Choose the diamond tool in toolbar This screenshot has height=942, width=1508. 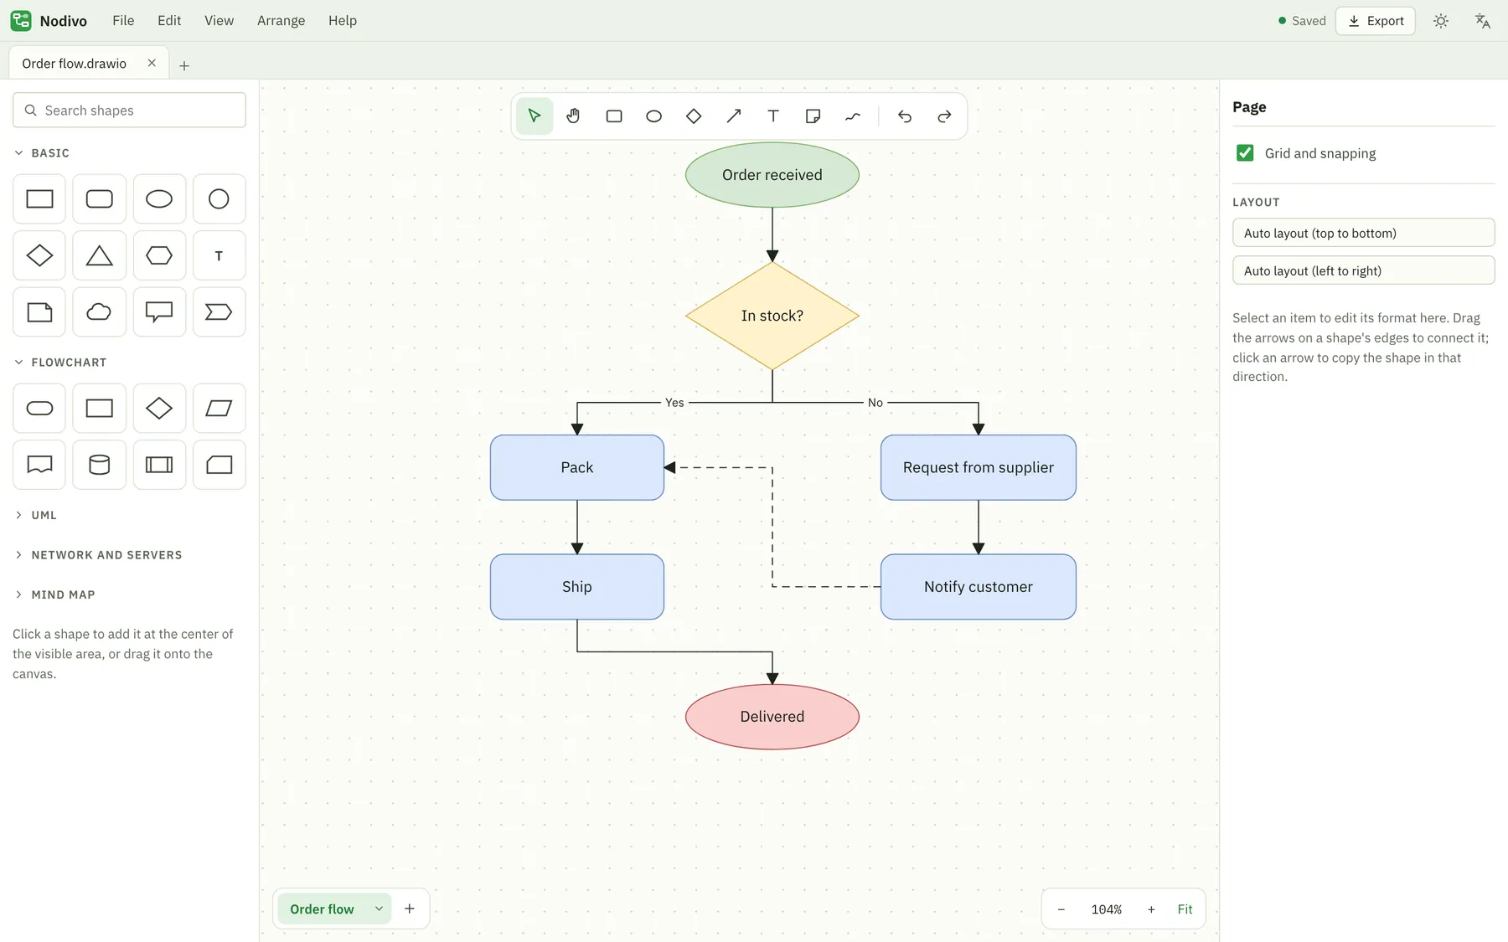[694, 116]
